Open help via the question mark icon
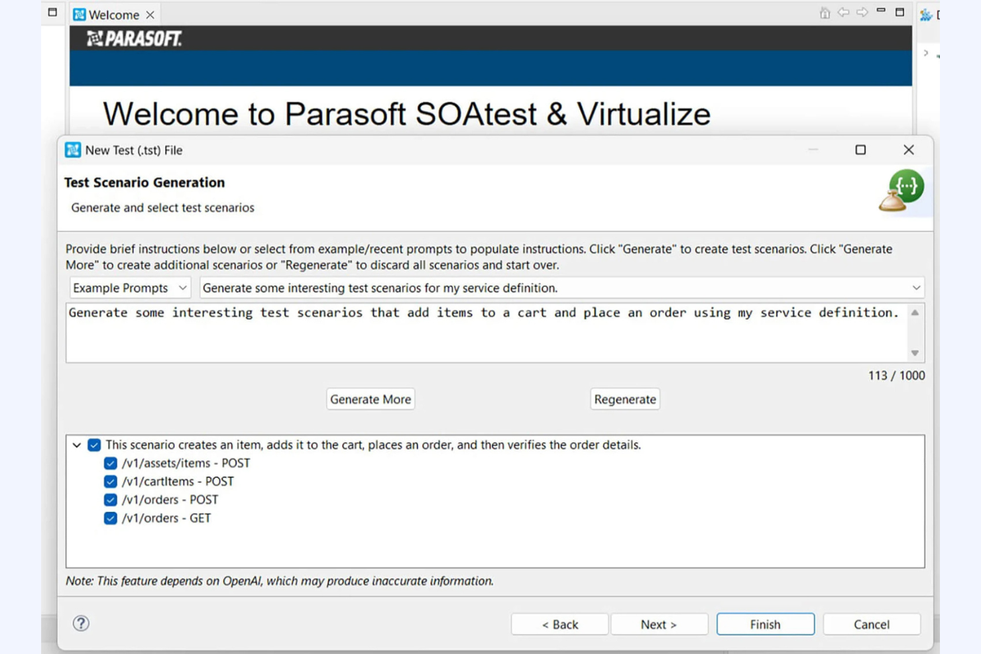Viewport: 981px width, 654px height. click(80, 624)
